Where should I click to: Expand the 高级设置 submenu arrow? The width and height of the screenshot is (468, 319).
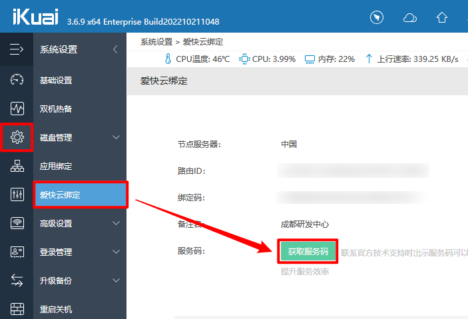coord(116,223)
